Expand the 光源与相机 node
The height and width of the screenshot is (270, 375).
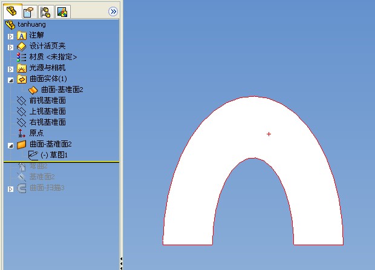coord(10,69)
